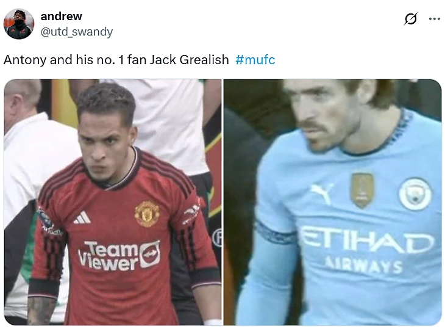The width and height of the screenshot is (445, 329).
Task: Open the @utd_swandy handle
Action: click(x=77, y=32)
